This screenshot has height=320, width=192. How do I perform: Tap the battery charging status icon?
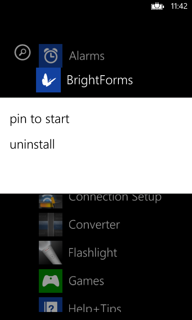[x=158, y=7]
